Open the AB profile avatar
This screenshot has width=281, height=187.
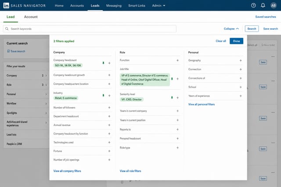click(273, 5)
